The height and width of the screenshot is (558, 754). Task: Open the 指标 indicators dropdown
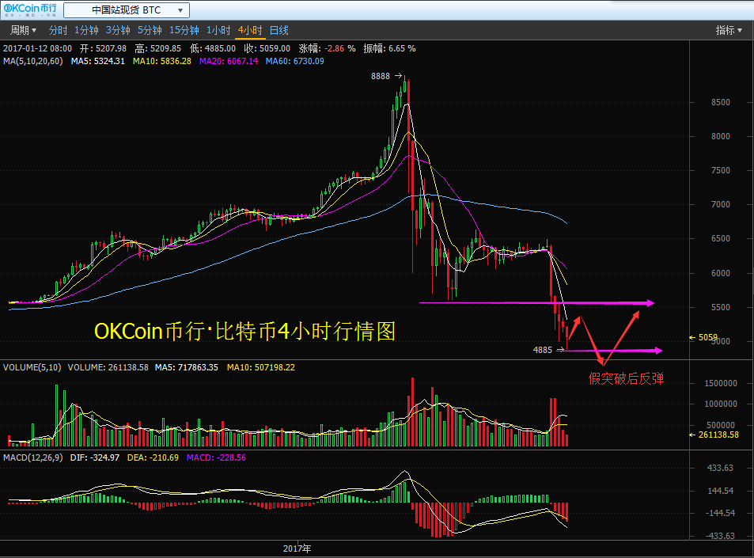tap(729, 30)
